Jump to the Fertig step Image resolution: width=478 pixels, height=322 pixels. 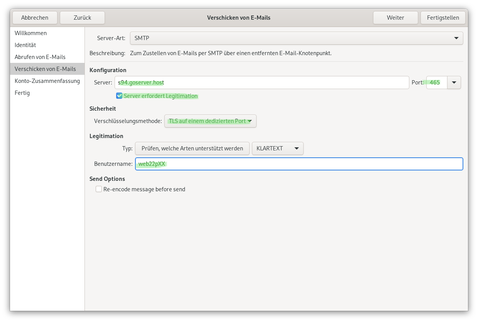point(22,93)
